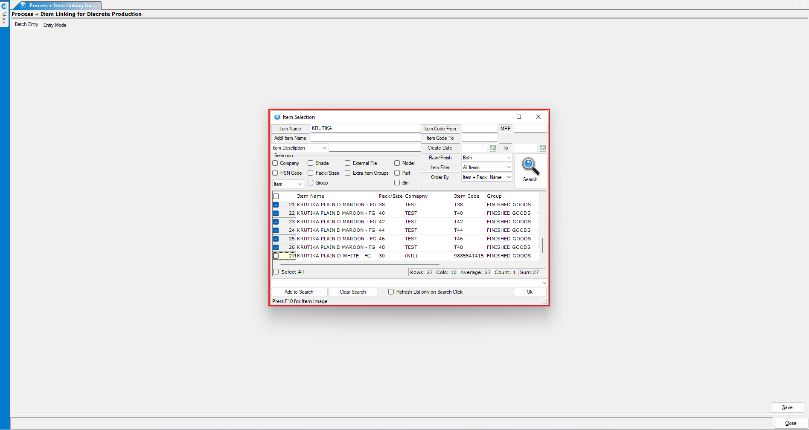
Task: Switch to the Batch Entry tab
Action: [26, 25]
